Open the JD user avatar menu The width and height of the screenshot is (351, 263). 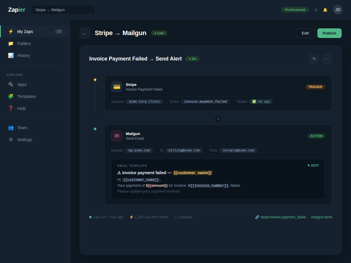[x=338, y=10]
